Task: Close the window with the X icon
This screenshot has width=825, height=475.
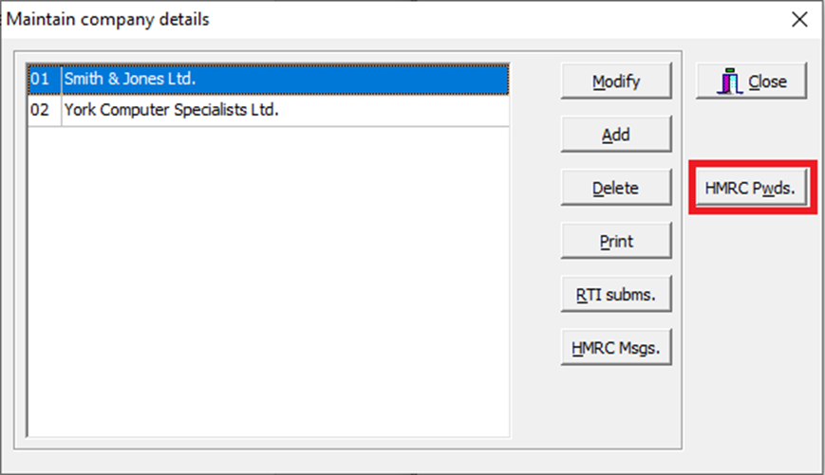Action: (799, 20)
